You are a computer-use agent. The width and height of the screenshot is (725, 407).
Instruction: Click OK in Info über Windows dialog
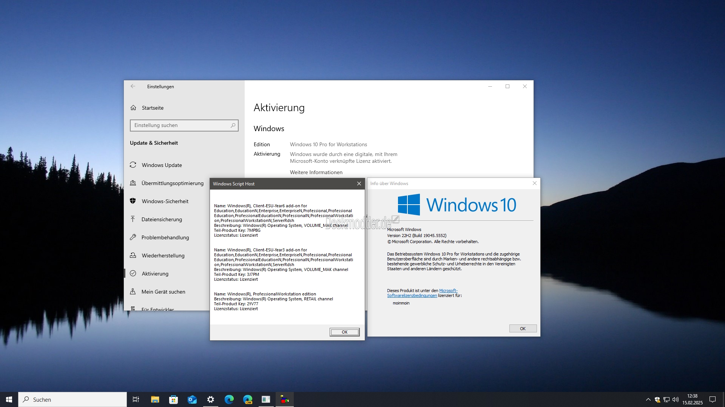(523, 329)
